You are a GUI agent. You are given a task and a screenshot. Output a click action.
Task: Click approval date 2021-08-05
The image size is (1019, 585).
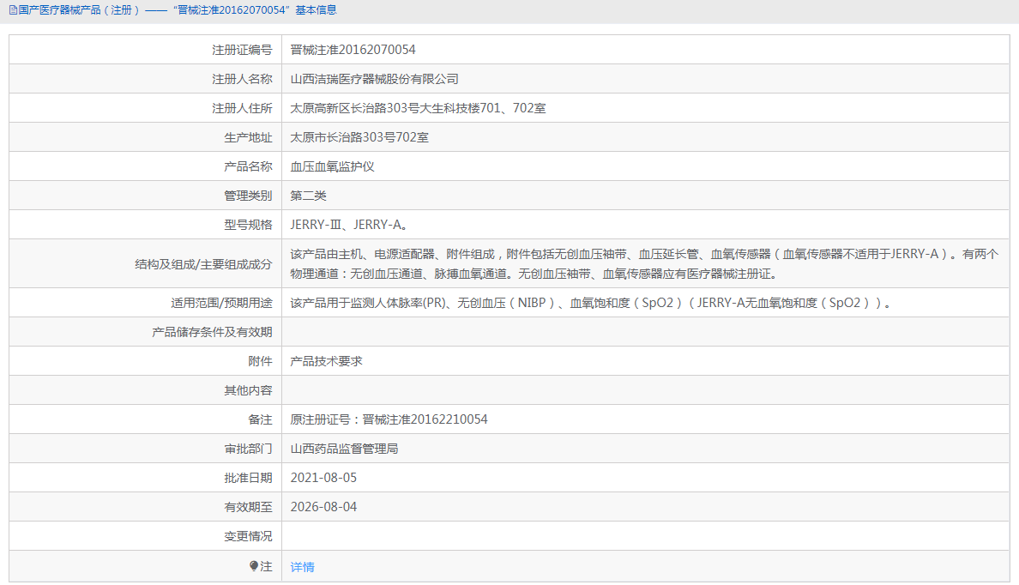(x=323, y=478)
